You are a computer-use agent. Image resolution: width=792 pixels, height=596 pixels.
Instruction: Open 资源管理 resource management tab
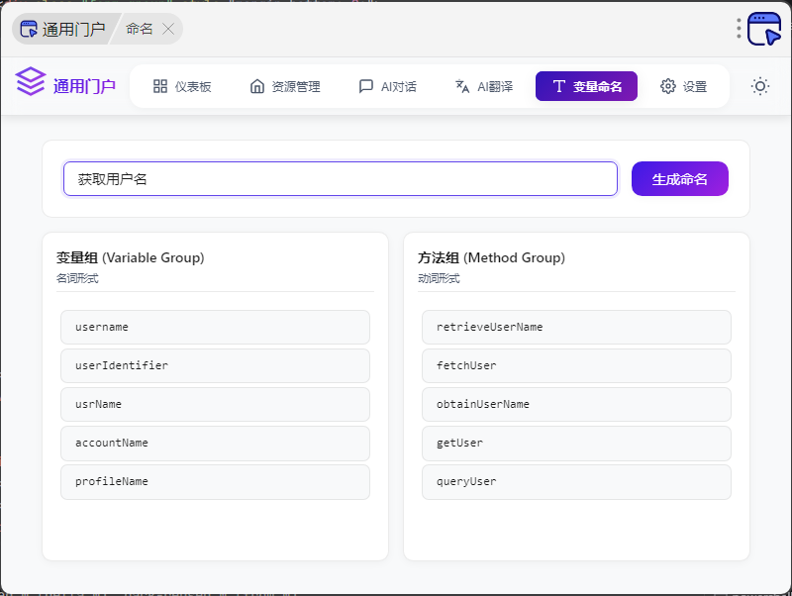[285, 86]
